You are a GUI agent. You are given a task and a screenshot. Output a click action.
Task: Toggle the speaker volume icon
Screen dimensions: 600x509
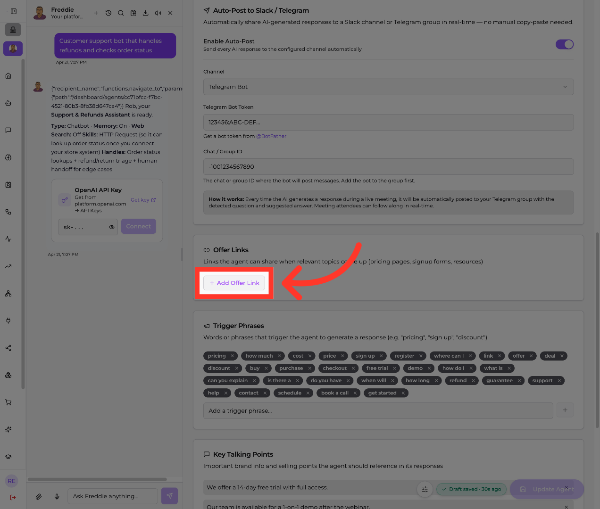[x=158, y=13]
